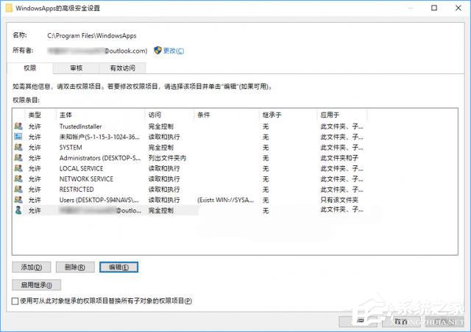
Task: Click the unknown account S-1-15-3 icon
Action: (18, 137)
